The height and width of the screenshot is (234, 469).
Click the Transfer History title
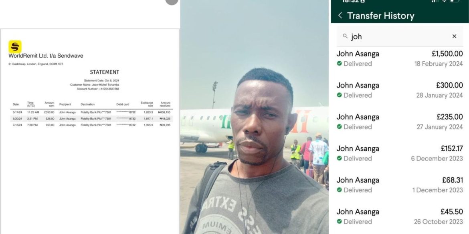380,16
